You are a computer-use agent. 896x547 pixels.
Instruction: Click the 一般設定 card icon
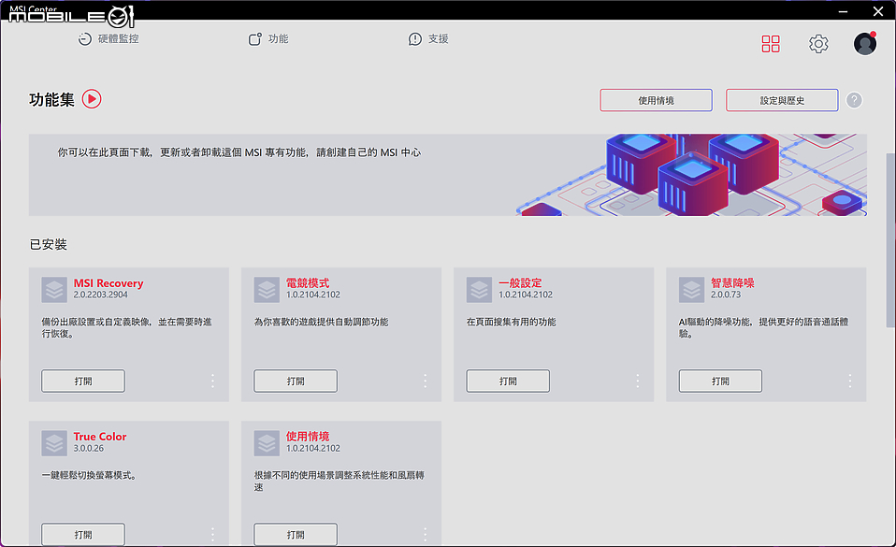point(480,290)
